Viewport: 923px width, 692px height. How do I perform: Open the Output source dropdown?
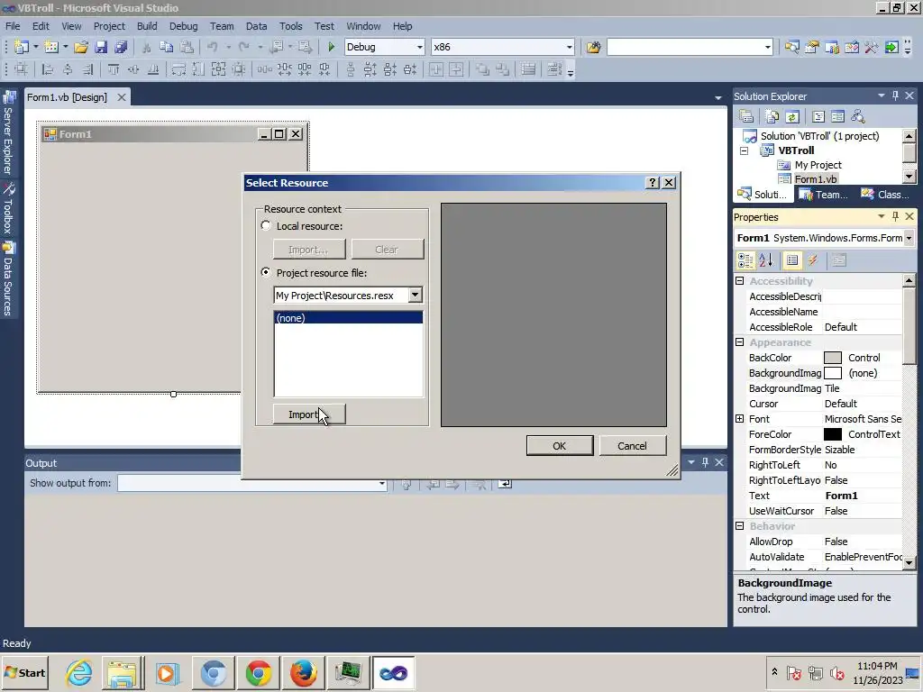(381, 484)
